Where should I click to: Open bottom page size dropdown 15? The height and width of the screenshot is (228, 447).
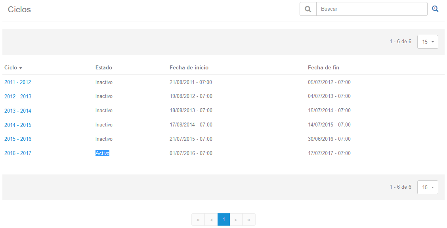[428, 187]
